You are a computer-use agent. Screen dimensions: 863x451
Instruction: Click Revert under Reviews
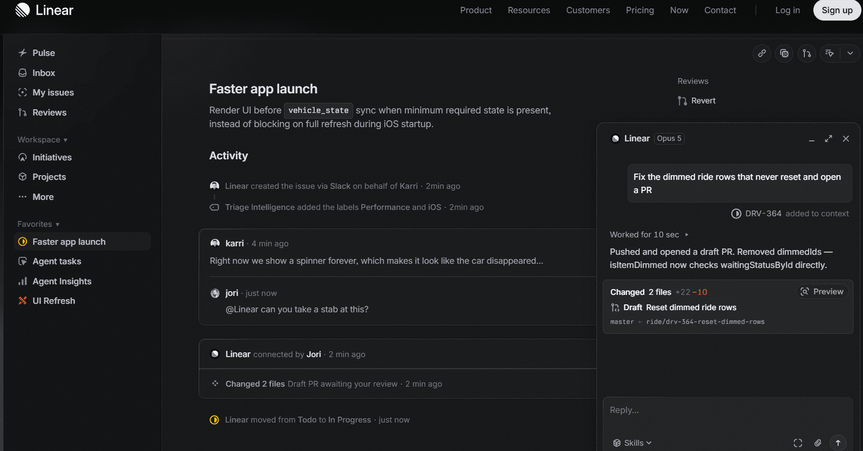(697, 101)
